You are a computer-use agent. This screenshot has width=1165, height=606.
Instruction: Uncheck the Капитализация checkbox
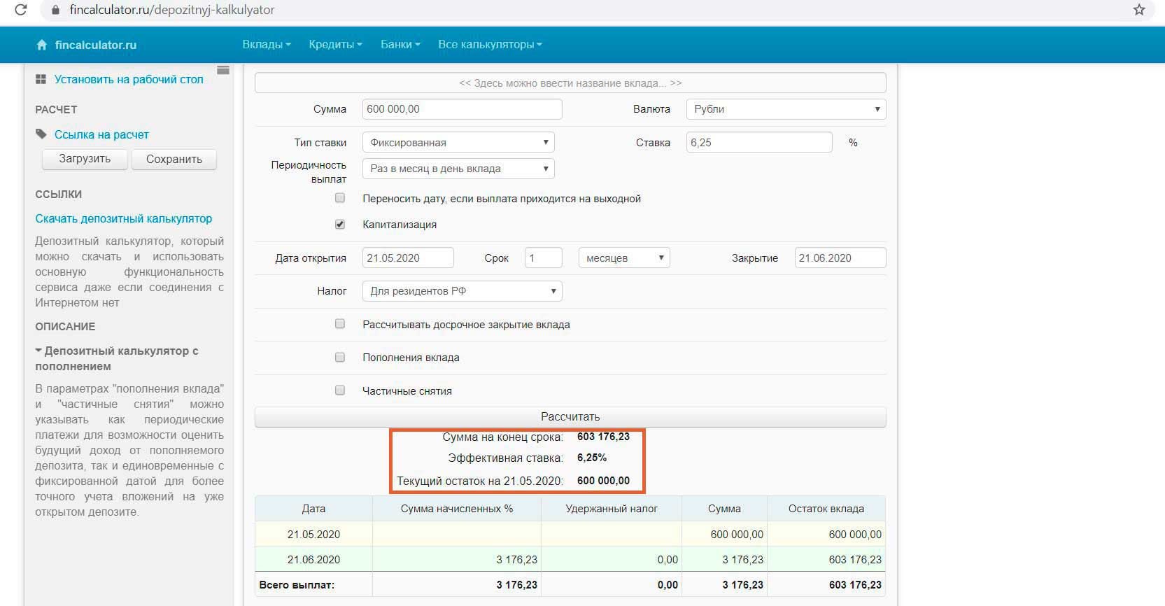[340, 224]
